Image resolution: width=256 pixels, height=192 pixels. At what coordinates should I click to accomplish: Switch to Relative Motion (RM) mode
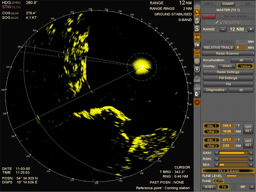(197, 37)
